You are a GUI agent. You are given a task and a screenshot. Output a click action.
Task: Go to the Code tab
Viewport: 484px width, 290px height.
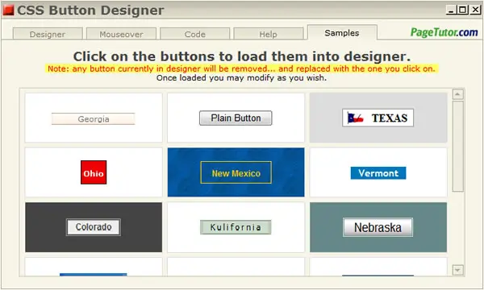[194, 34]
